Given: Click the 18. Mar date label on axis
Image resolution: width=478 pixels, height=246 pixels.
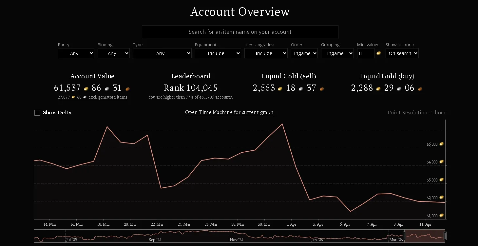Looking at the screenshot, I should tap(103, 224).
